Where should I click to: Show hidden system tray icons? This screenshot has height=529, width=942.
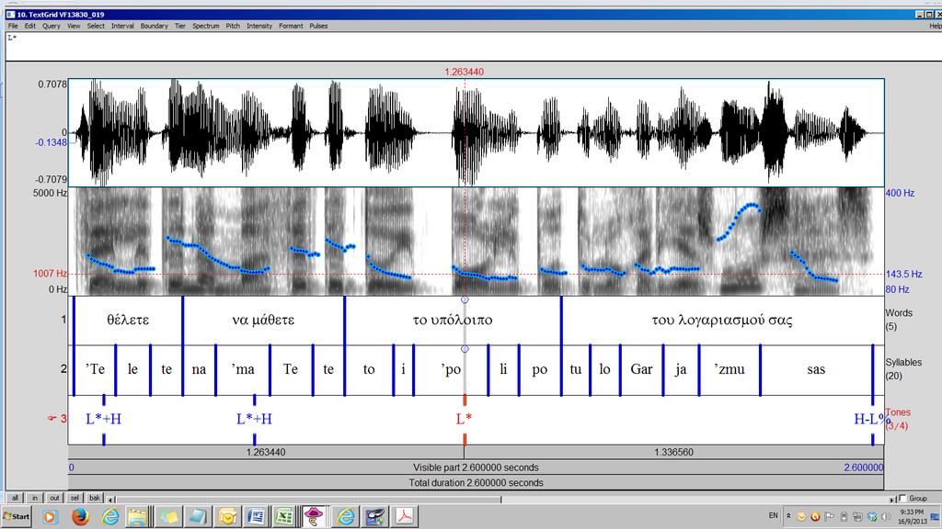(788, 516)
